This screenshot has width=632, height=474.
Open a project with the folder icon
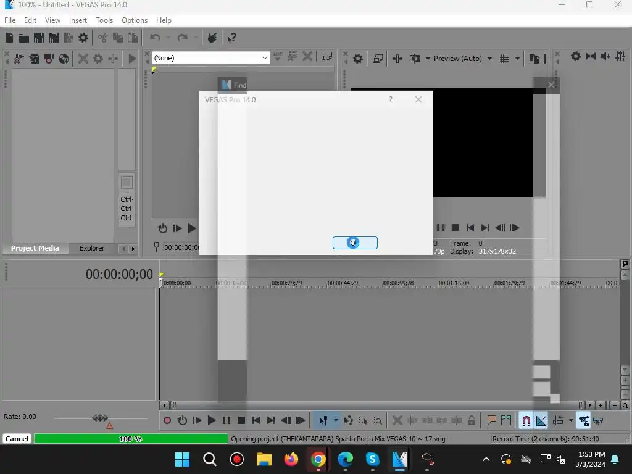pyautogui.click(x=24, y=38)
